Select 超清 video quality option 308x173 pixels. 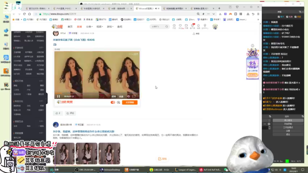tap(114, 96)
